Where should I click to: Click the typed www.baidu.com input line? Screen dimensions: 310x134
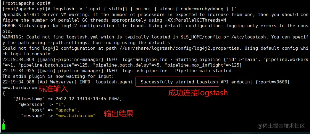pos(20,88)
